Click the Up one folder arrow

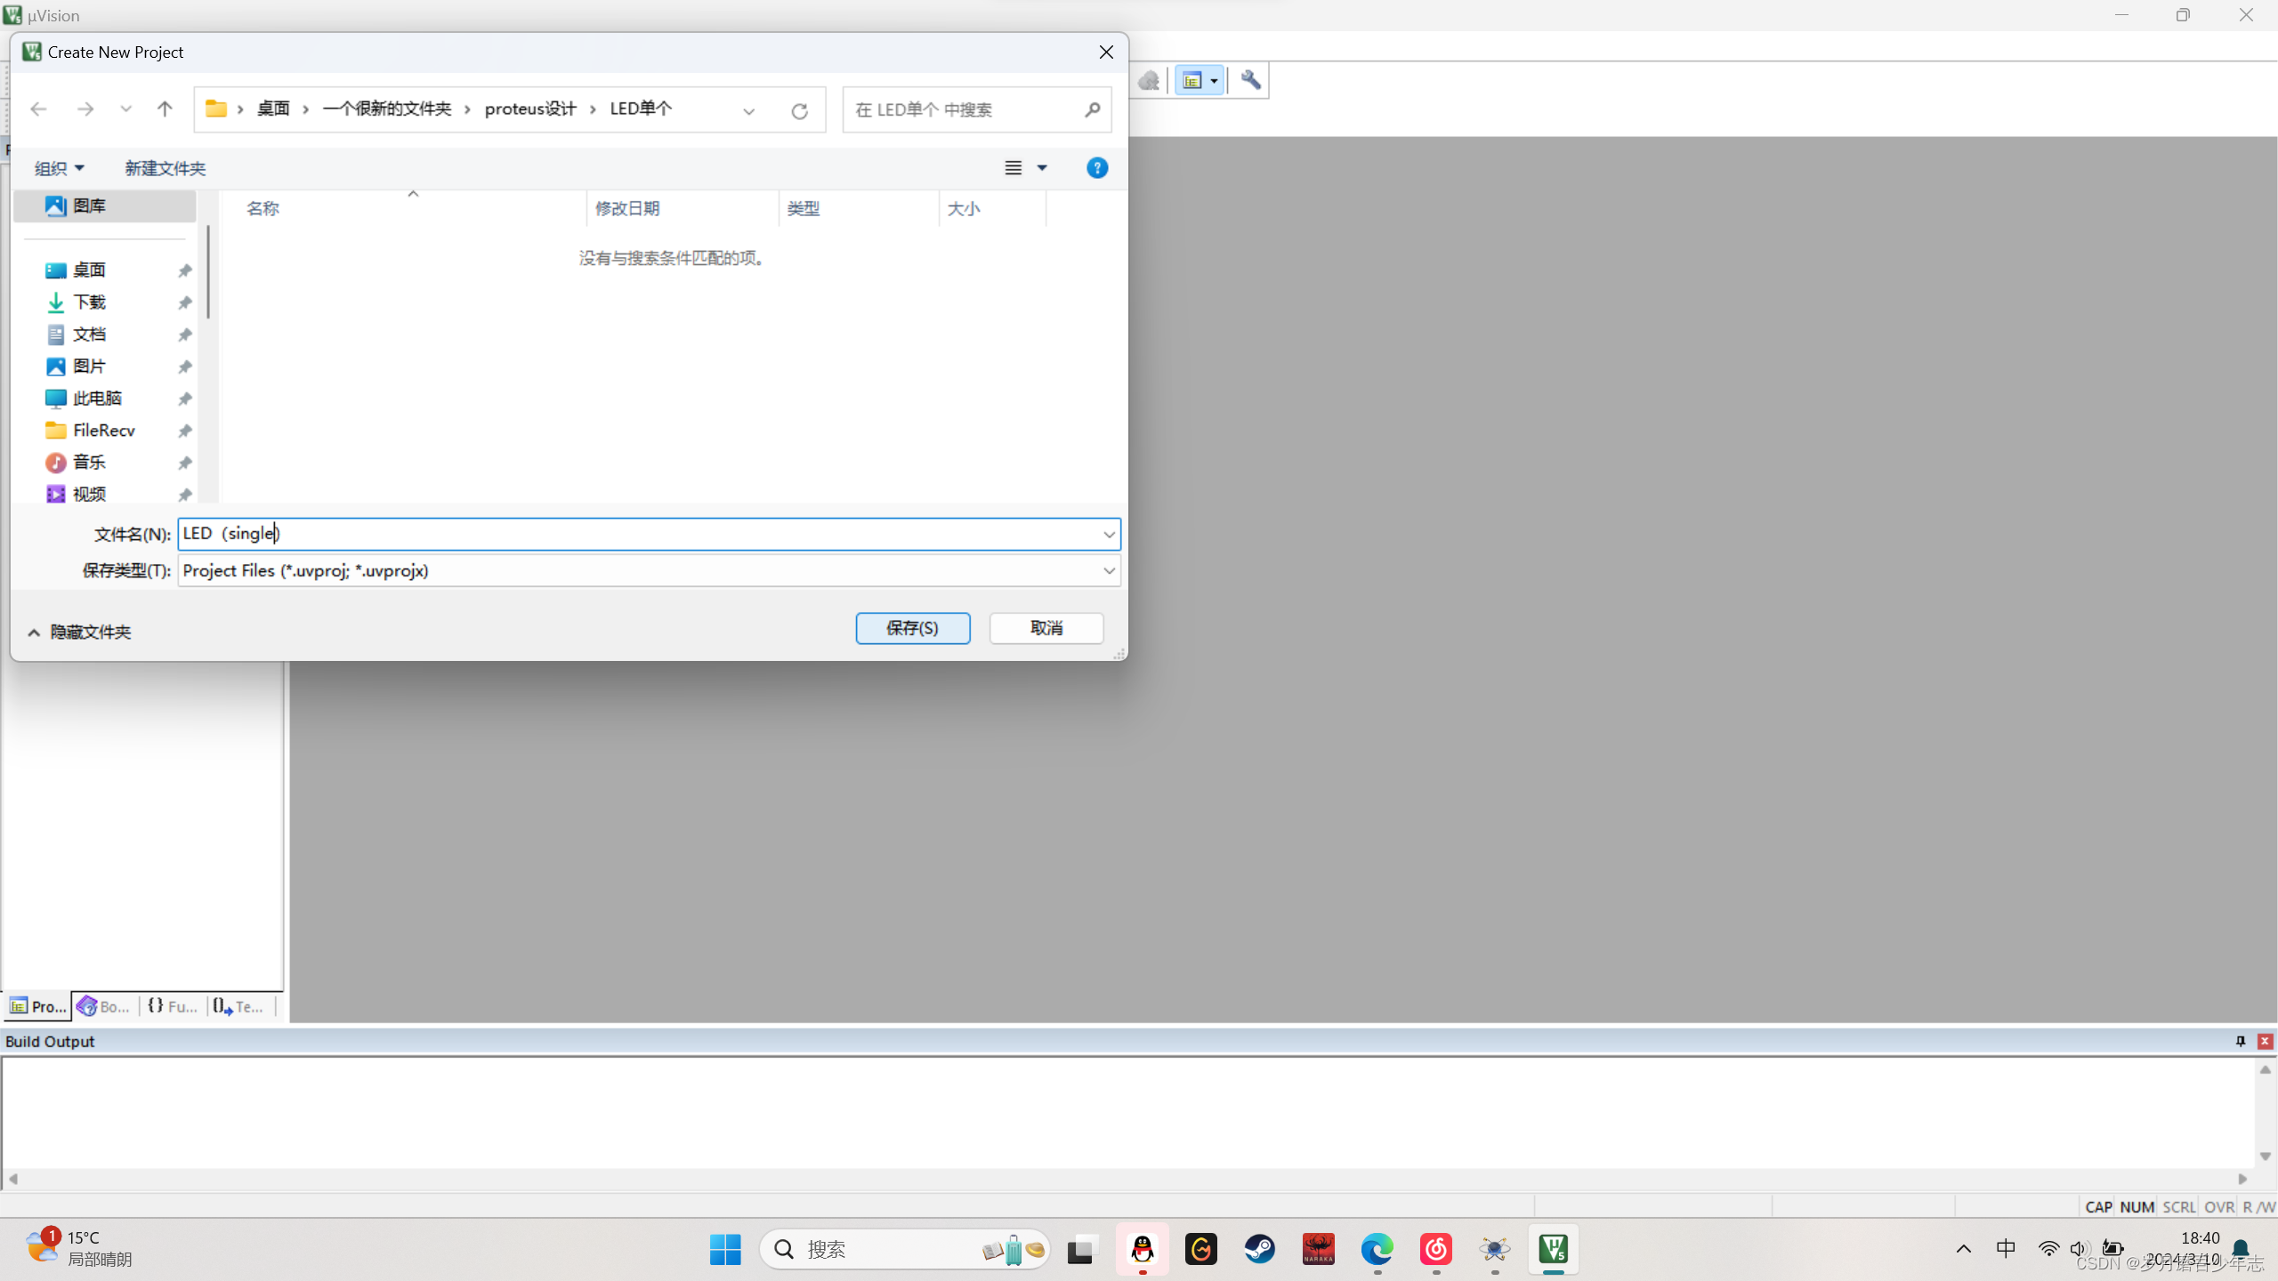pyautogui.click(x=165, y=109)
